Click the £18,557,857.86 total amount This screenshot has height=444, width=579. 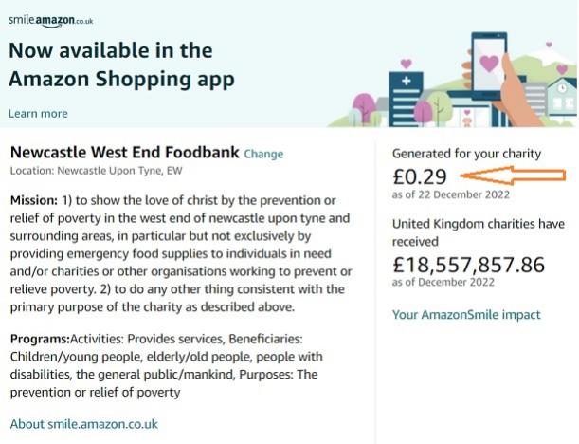click(x=469, y=265)
